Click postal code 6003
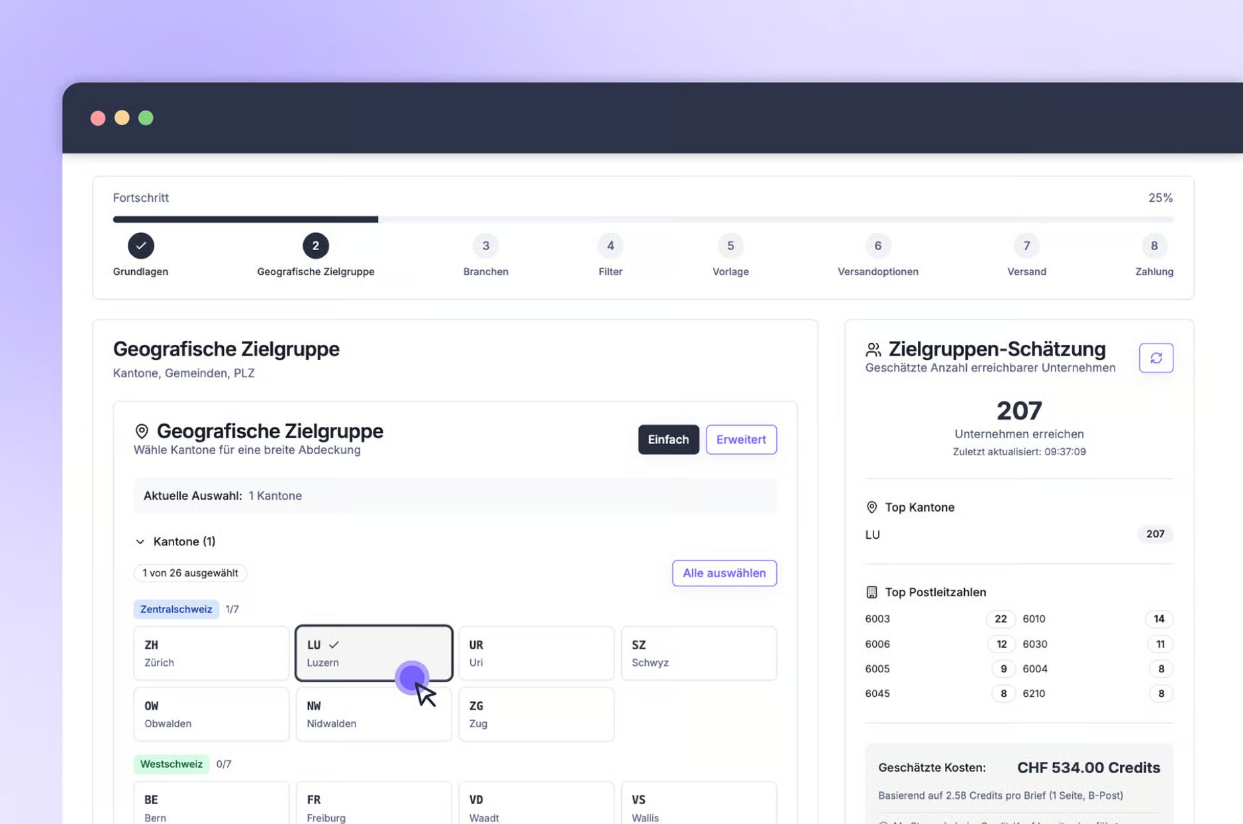 [x=877, y=619]
